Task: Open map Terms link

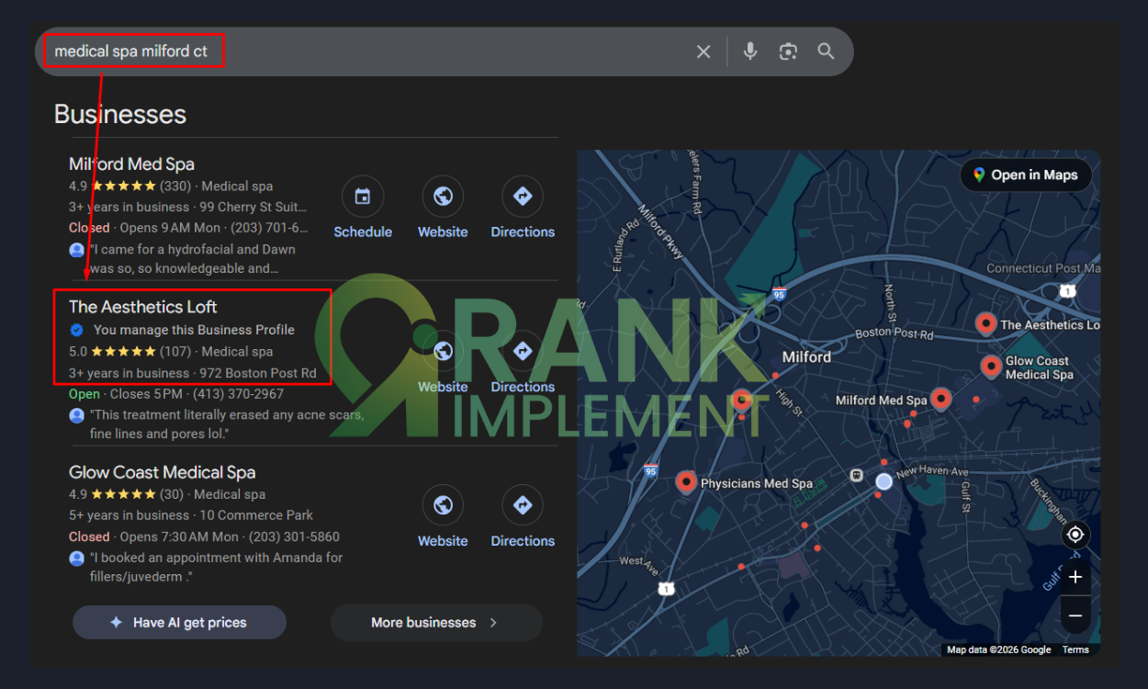Action: tap(1075, 649)
